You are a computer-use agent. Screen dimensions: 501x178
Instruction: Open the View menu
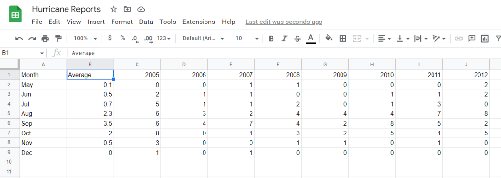pyautogui.click(x=73, y=22)
